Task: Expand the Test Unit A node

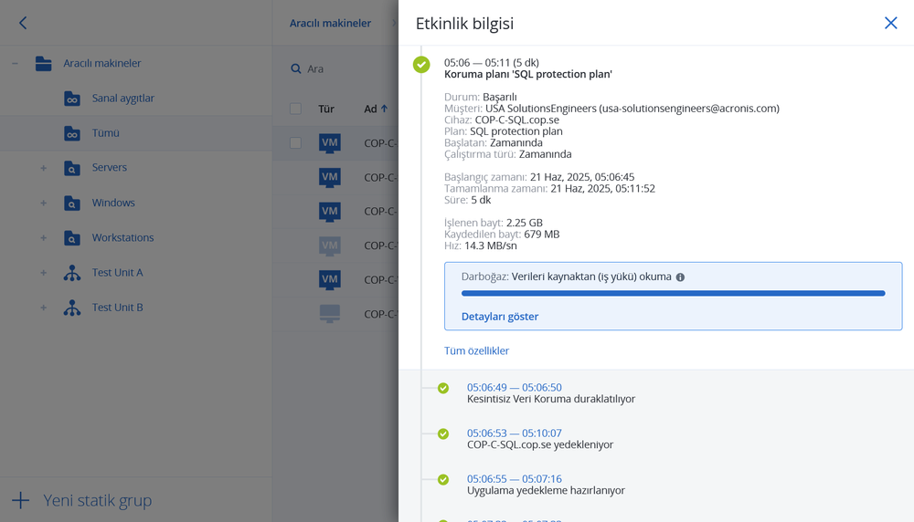Action: (x=43, y=272)
